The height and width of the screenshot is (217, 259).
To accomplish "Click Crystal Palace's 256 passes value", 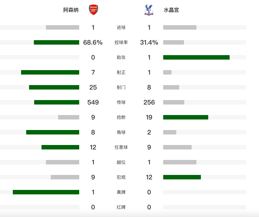I will (x=149, y=102).
